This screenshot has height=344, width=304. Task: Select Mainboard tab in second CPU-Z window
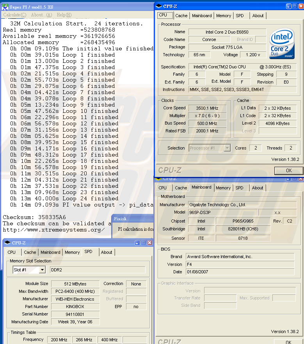pyautogui.click(x=201, y=187)
